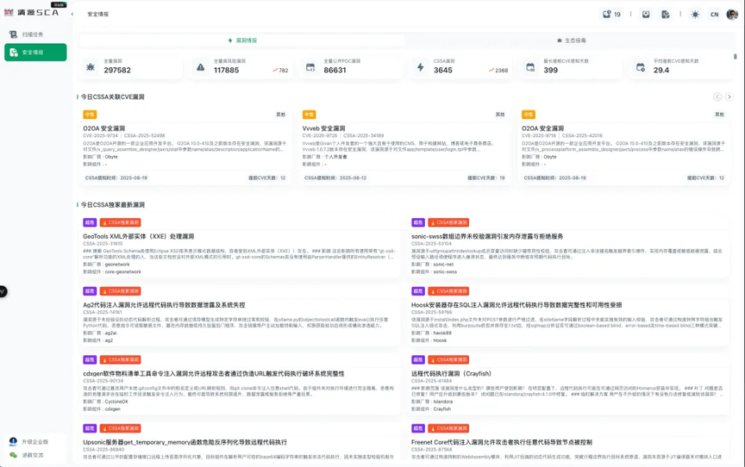
Task: Toggle the light/dark theme sun icon
Action: 695,15
